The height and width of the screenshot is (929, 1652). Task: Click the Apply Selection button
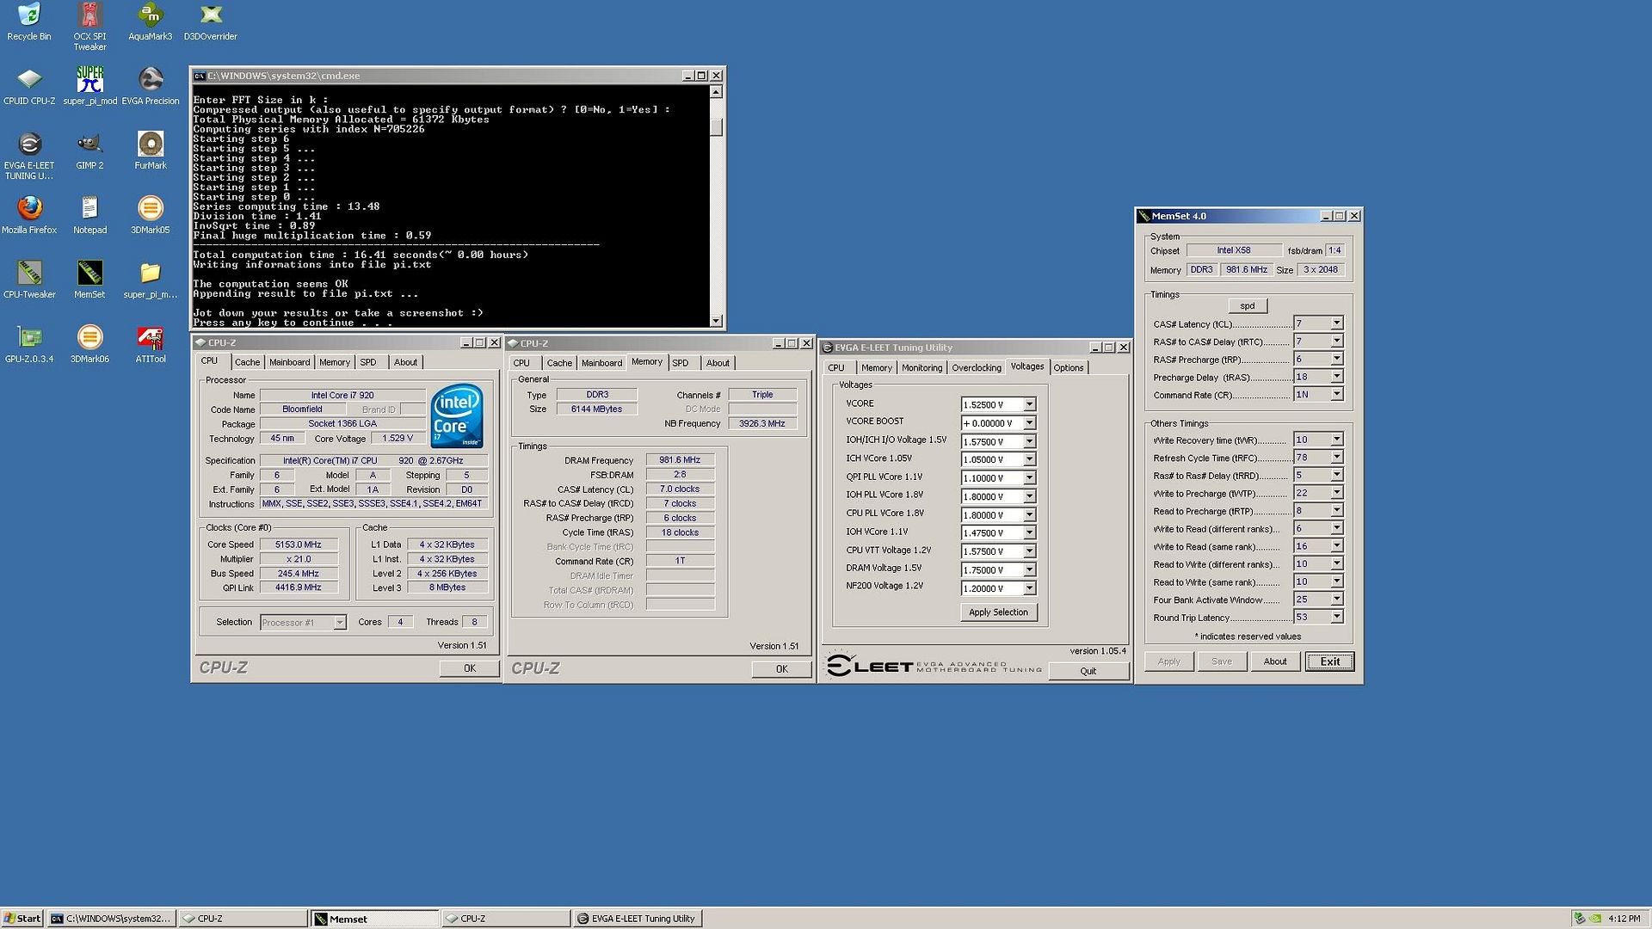point(998,612)
